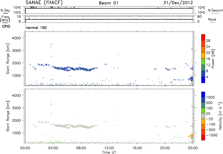The image size is (223, 154).
Task: Click the 12:00 time tick label
Action: [x=109, y=148]
